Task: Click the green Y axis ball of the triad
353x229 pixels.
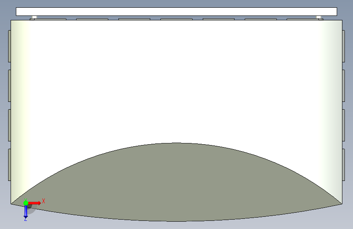Action: click(x=26, y=203)
